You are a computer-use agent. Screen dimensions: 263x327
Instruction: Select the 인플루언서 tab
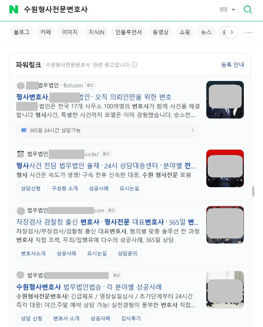(129, 32)
